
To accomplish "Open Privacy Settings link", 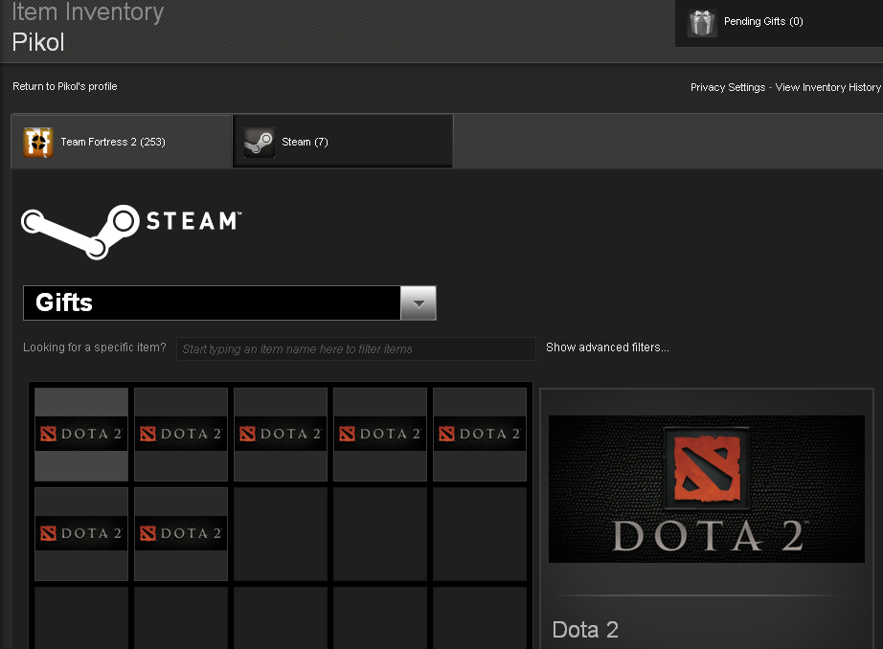I will click(x=728, y=87).
